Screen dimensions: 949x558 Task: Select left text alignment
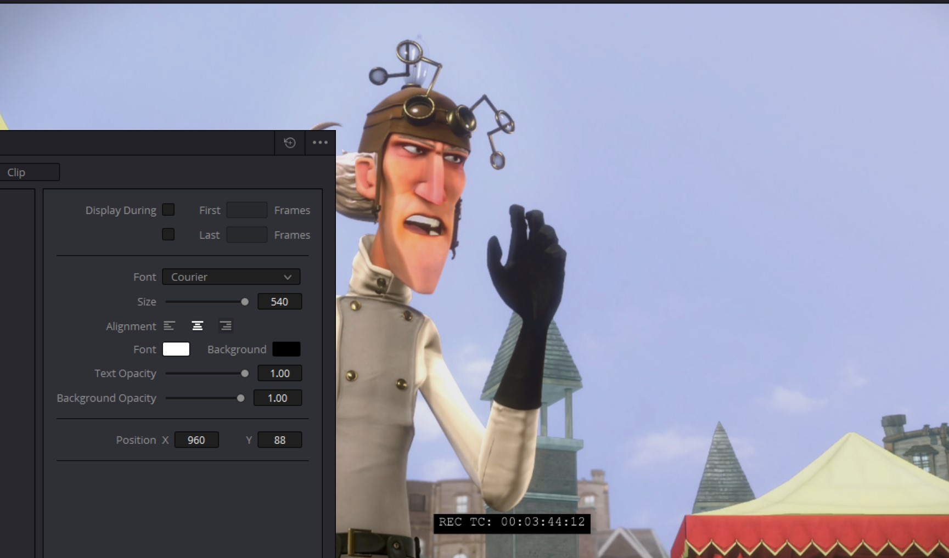169,326
